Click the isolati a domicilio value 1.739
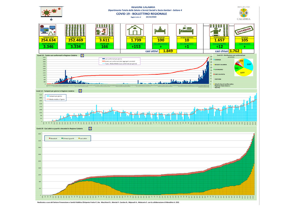Screen dimensions: 300x213 point(136,40)
